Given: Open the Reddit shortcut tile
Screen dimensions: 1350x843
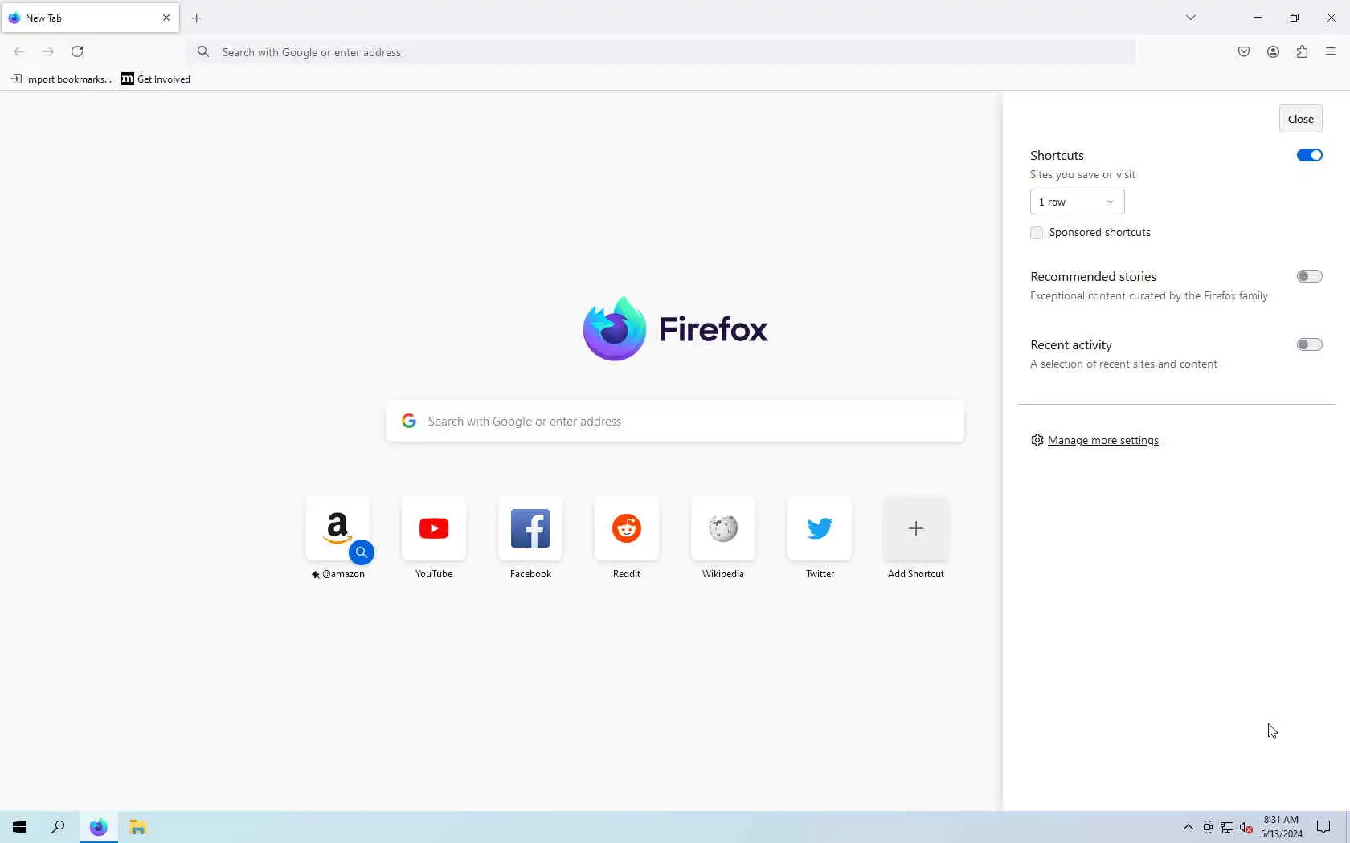Looking at the screenshot, I should 627,528.
